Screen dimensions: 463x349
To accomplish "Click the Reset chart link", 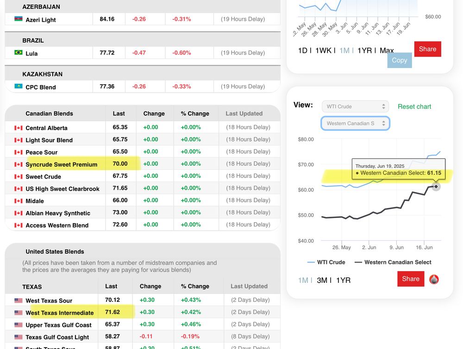I will click(x=414, y=106).
